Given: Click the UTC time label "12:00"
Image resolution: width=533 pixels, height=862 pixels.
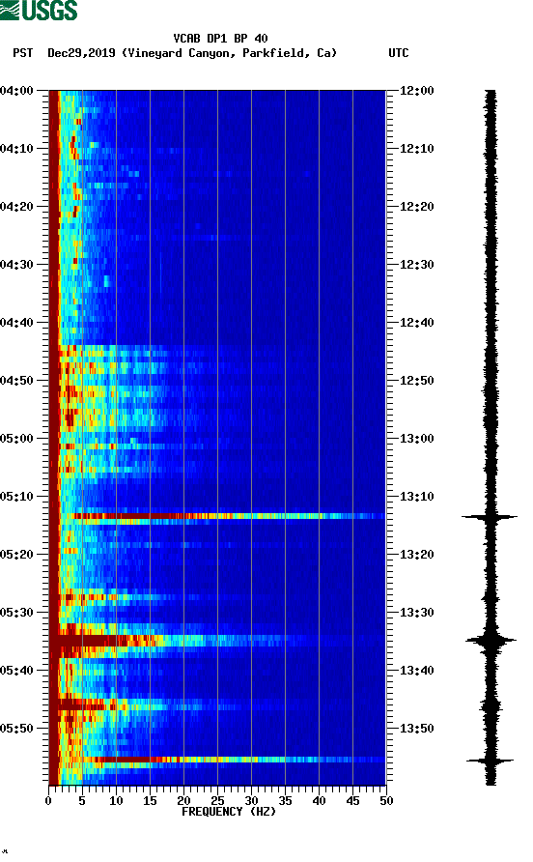Looking at the screenshot, I should [x=416, y=91].
